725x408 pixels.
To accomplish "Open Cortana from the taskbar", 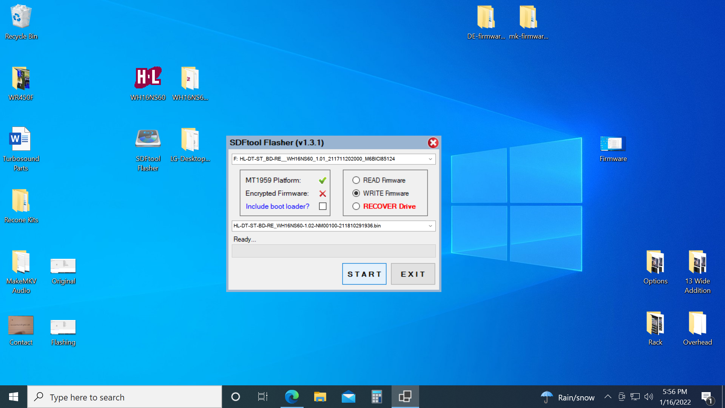I will click(236, 397).
